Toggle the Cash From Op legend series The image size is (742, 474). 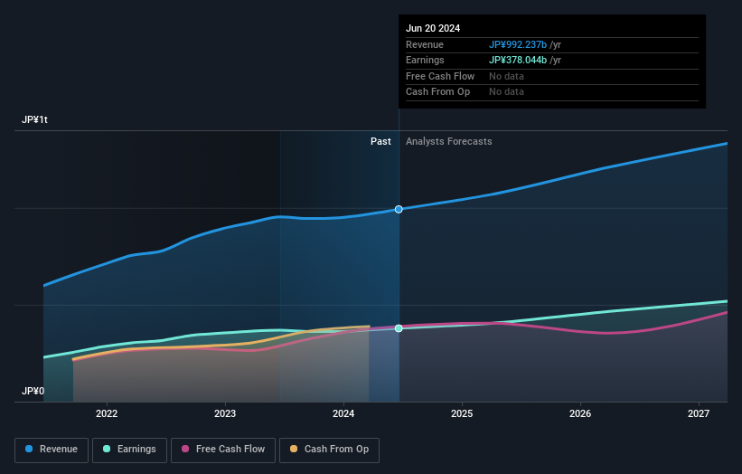[x=329, y=450]
